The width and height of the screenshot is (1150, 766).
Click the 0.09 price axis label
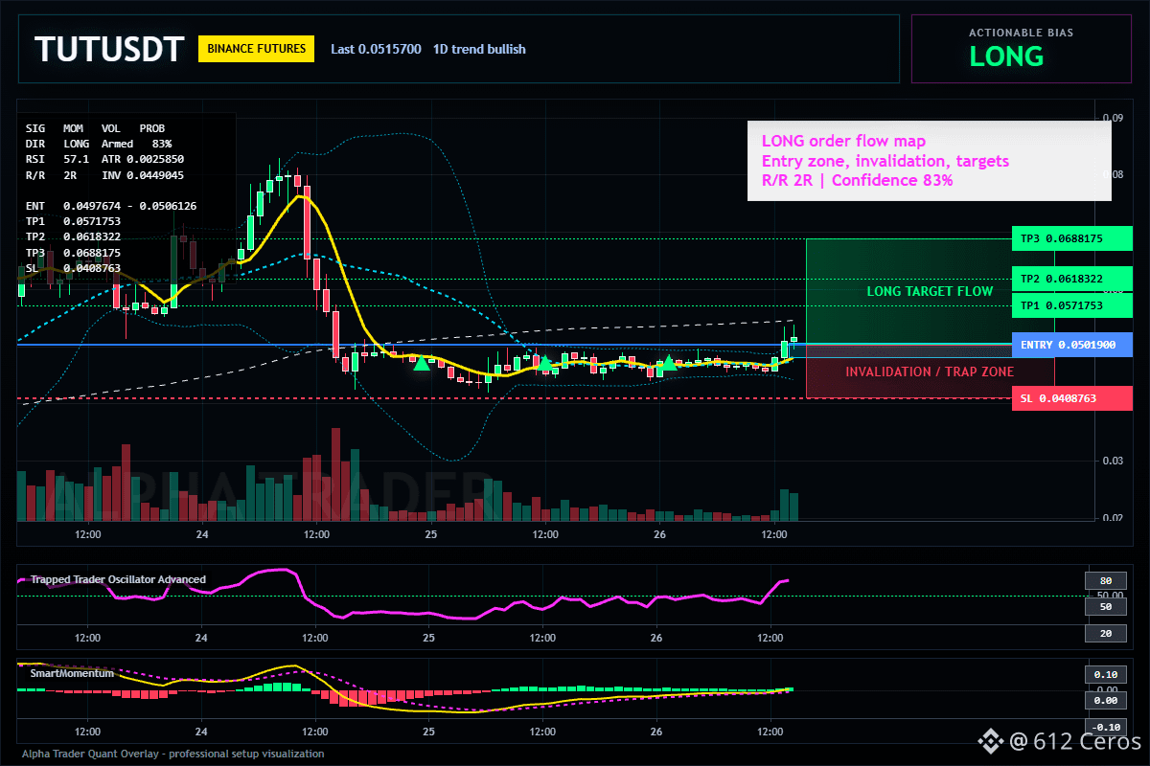(1113, 119)
